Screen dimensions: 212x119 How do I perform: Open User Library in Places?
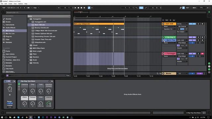point(10,54)
